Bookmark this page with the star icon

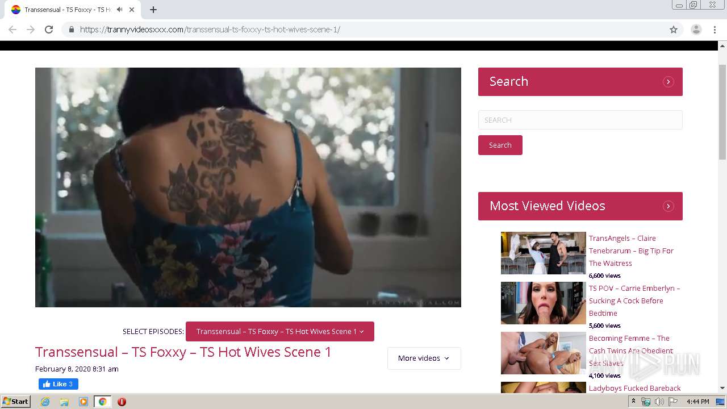[x=674, y=30]
